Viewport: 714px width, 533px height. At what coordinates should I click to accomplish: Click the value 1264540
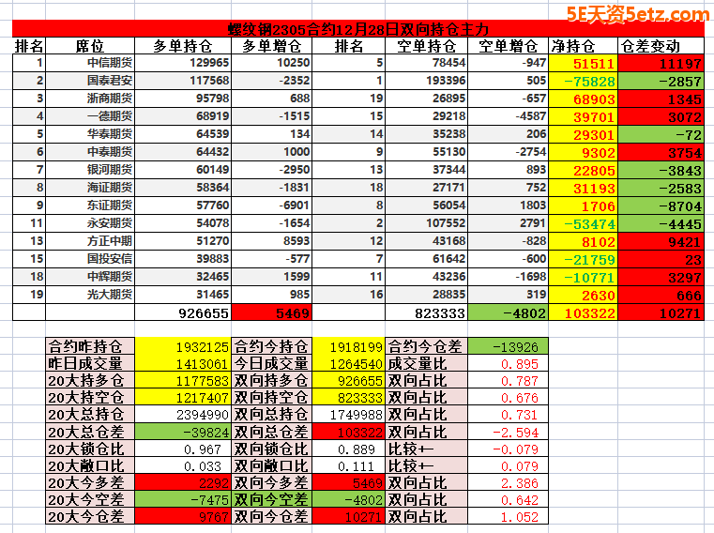coord(349,363)
